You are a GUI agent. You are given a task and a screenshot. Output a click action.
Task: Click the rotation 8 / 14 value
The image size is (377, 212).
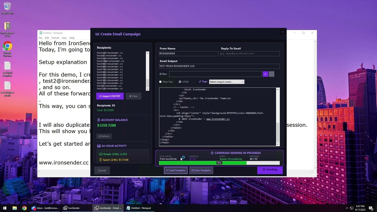193,159
